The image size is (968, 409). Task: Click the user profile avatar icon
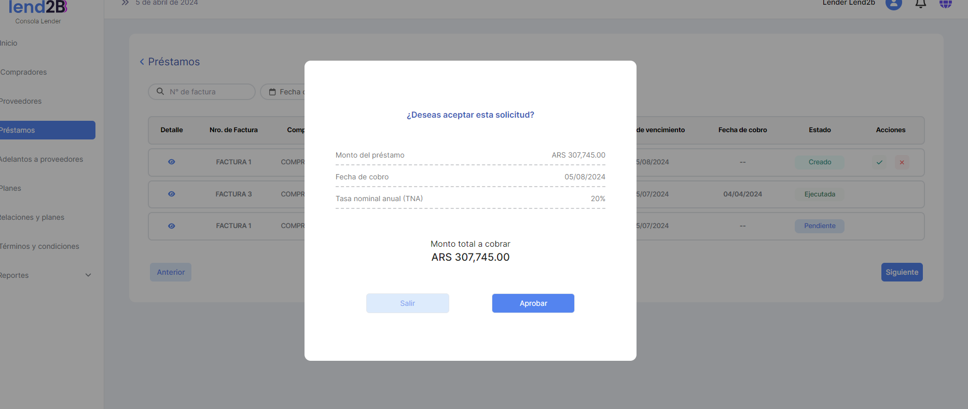pos(893,4)
